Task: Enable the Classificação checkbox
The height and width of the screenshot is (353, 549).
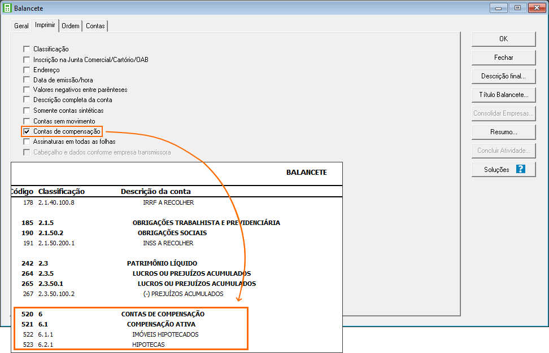Action: click(x=27, y=49)
